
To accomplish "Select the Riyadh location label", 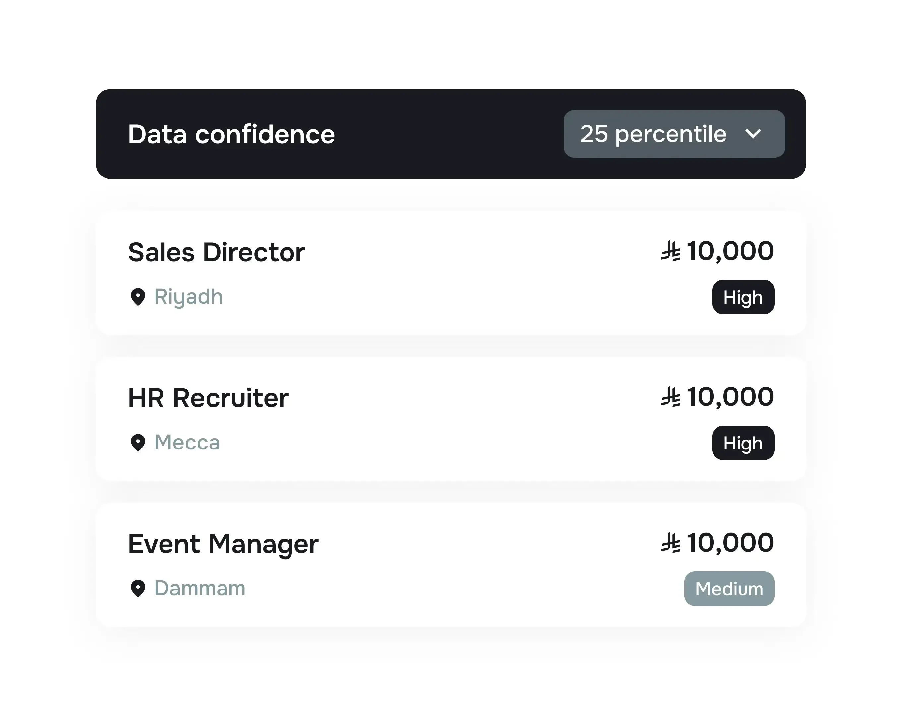I will [188, 297].
